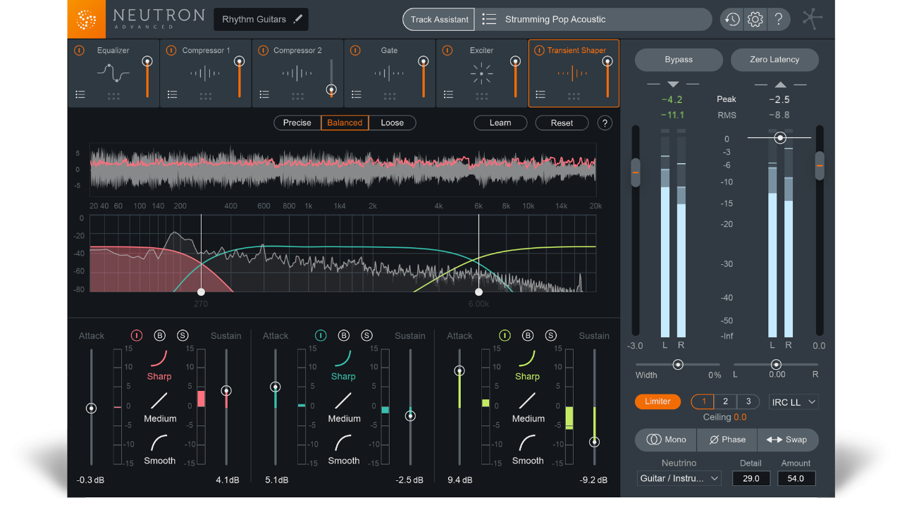This screenshot has width=902, height=505.
Task: Select limiter stage 2
Action: click(x=725, y=401)
